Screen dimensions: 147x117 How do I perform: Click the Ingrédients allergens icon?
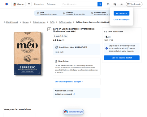tap(56, 47)
